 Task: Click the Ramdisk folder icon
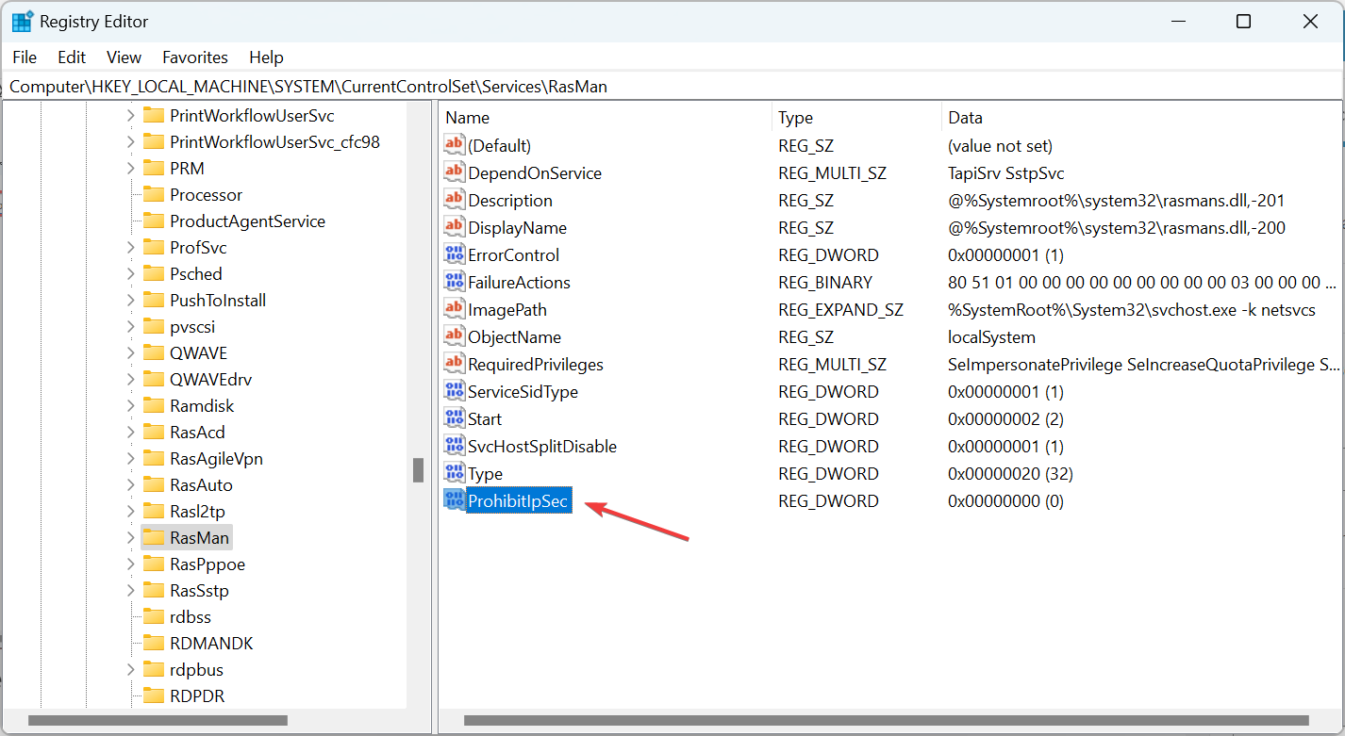(154, 405)
